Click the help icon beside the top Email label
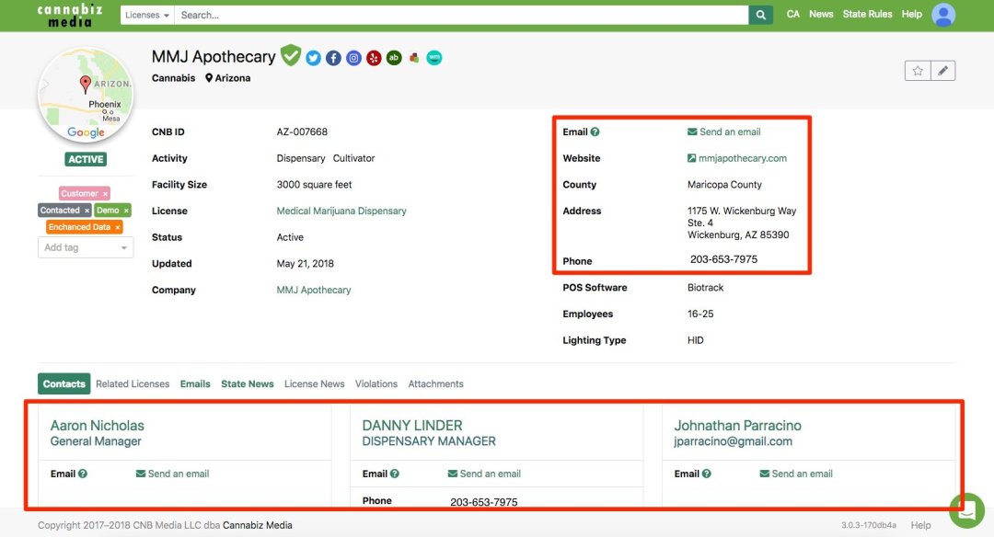Viewport: 994px width, 537px height. click(x=595, y=131)
